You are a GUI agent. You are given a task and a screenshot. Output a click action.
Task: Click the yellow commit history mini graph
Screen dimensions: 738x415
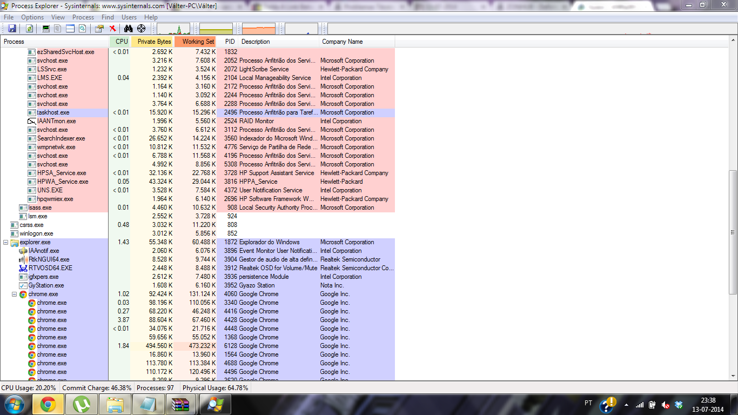coord(216,29)
